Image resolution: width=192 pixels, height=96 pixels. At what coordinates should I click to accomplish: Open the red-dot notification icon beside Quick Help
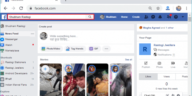169,17
